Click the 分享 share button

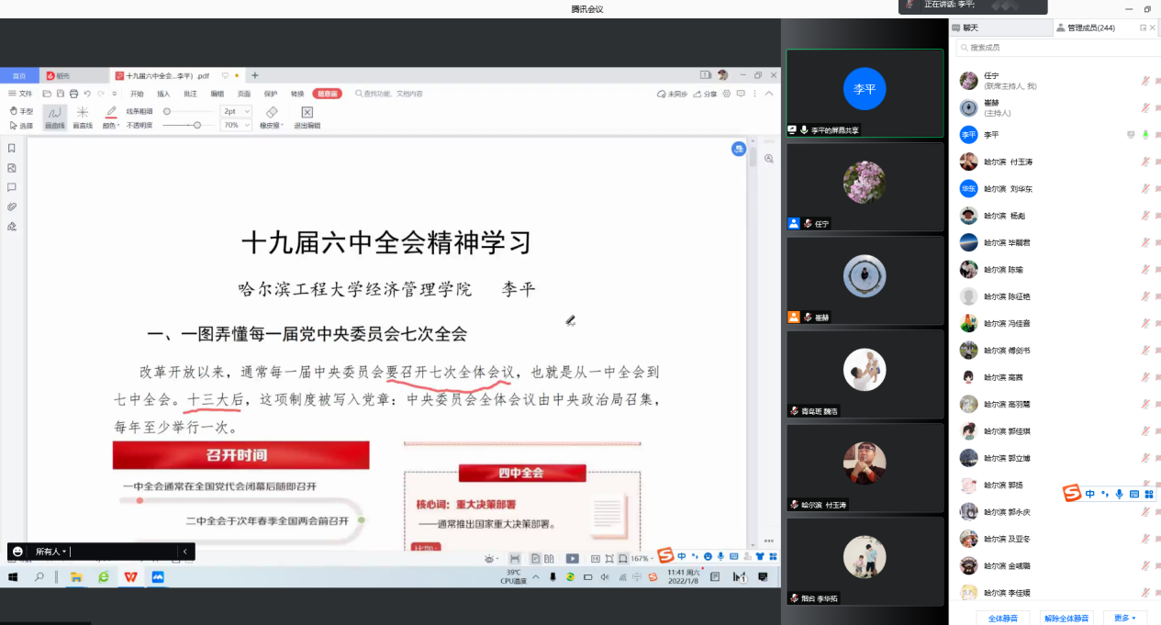pos(706,94)
